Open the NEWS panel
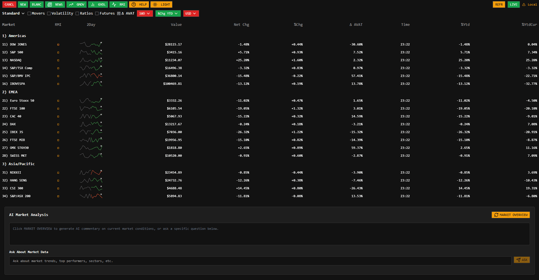This screenshot has width=539, height=280. (55, 4)
